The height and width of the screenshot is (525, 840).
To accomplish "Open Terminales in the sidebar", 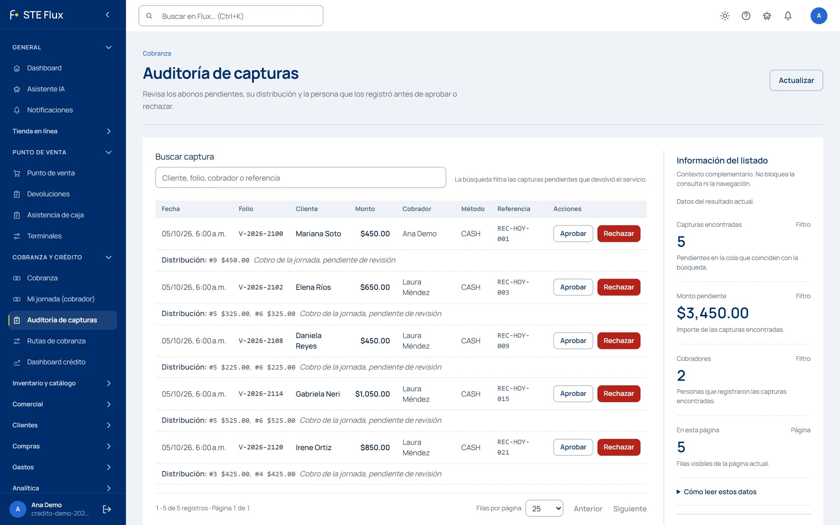I will click(x=63, y=236).
